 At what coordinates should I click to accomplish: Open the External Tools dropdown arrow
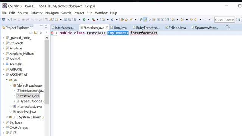coord(98,19)
